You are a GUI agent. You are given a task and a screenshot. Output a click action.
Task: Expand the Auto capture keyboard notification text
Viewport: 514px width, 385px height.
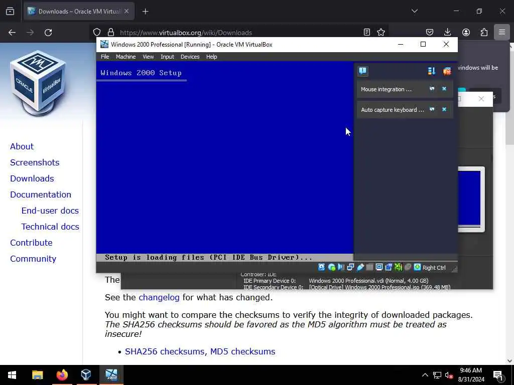click(x=393, y=110)
